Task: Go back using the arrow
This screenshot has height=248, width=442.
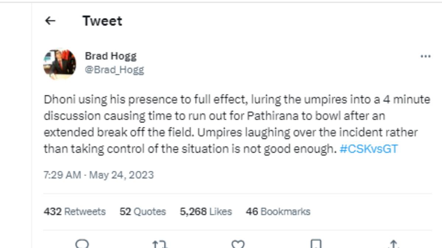Action: point(49,21)
